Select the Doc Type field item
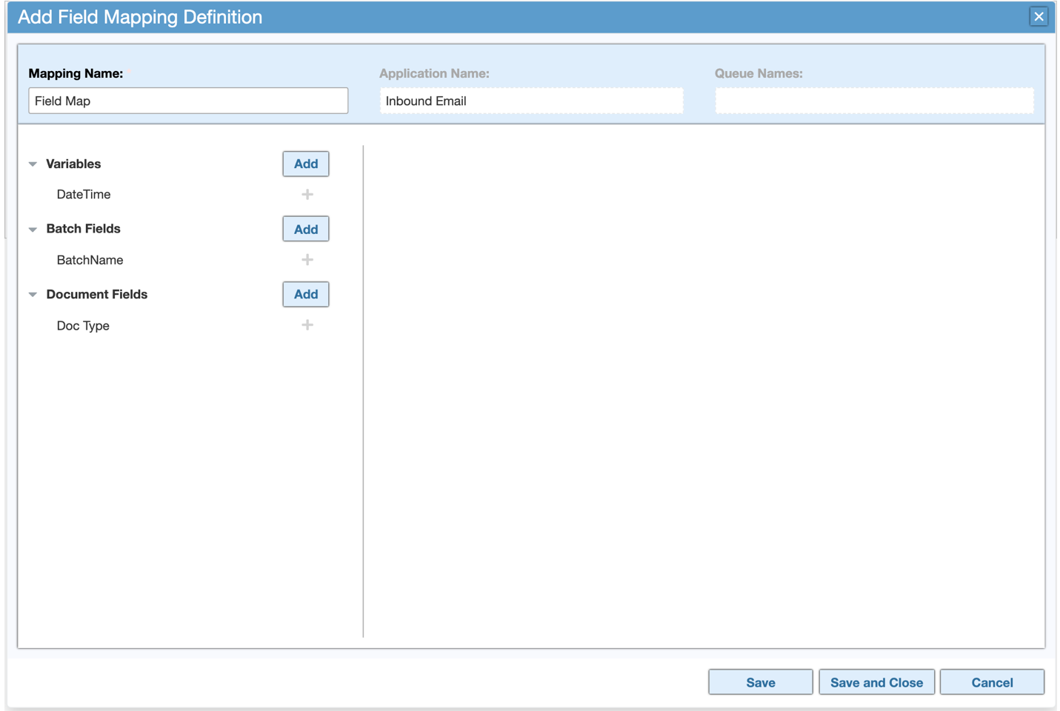The image size is (1060, 711). (x=83, y=326)
